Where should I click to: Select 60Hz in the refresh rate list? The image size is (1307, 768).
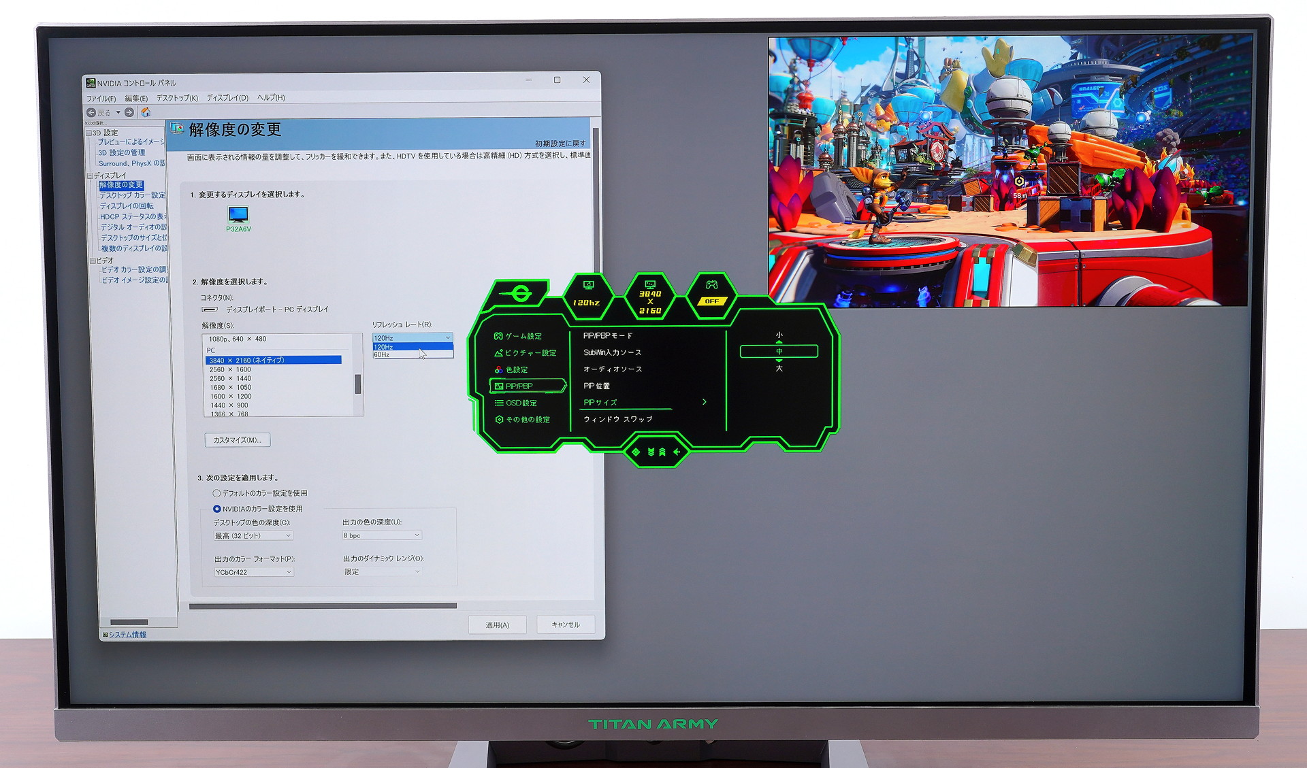tap(413, 354)
